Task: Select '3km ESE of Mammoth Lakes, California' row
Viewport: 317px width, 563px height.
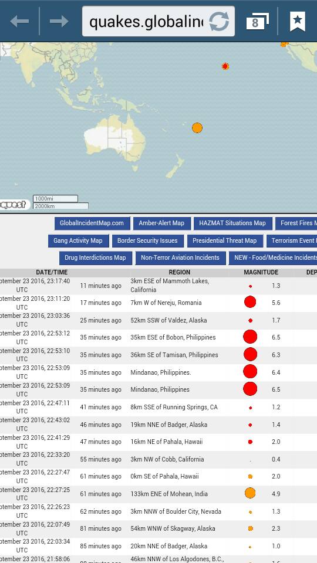Action: coord(158,286)
